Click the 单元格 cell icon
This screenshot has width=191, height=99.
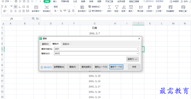141,7
